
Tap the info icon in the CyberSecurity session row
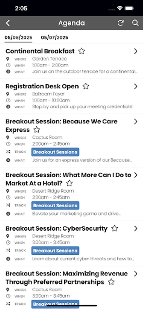click(x=8, y=259)
